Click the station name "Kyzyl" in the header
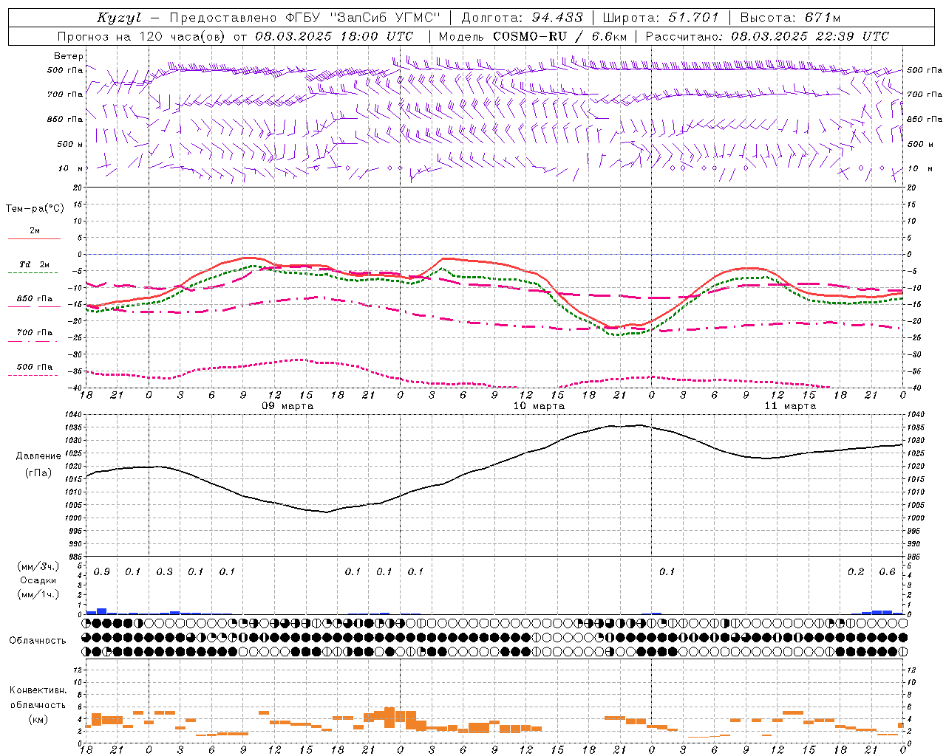This screenshot has width=946, height=756. click(x=119, y=18)
